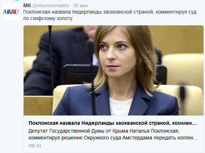Viewport: 205px width, 153px height.
Task: Open the tweet's 25 мин. timestamp
Action: pyautogui.click(x=81, y=6)
